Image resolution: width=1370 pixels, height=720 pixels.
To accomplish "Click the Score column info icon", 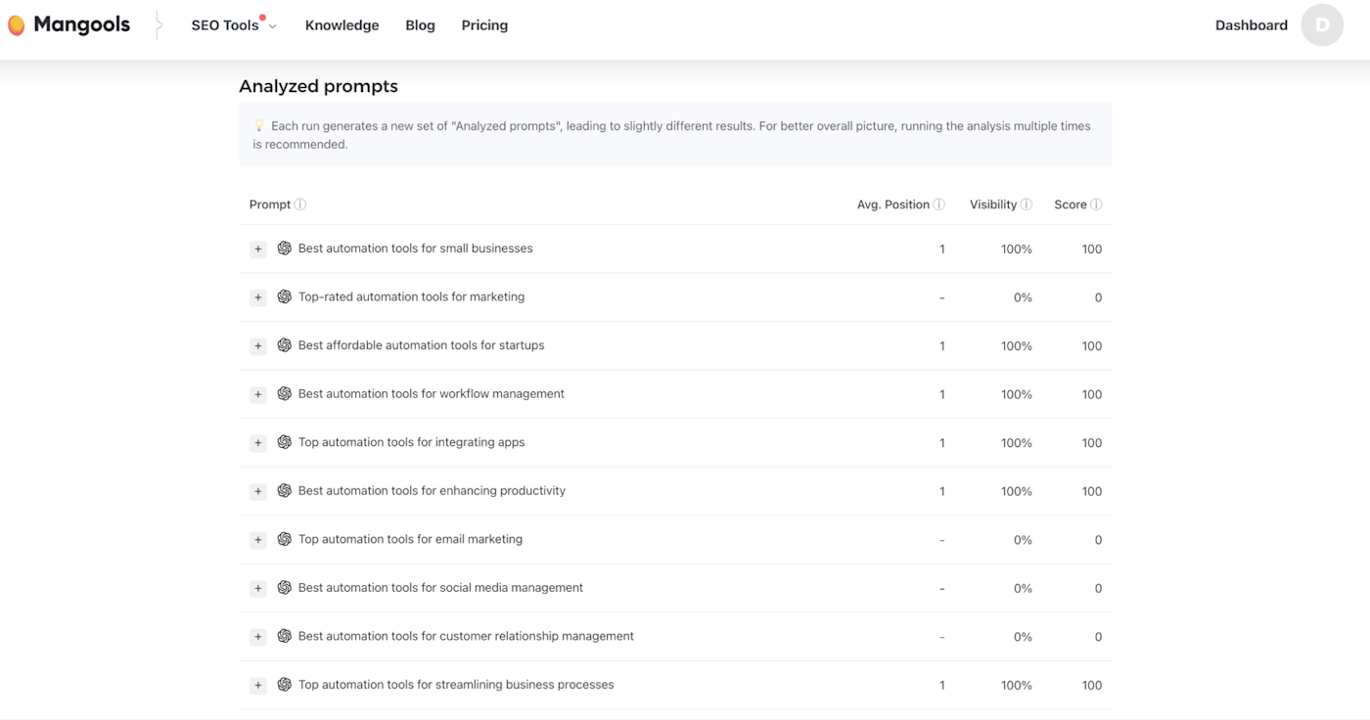I will [x=1097, y=204].
